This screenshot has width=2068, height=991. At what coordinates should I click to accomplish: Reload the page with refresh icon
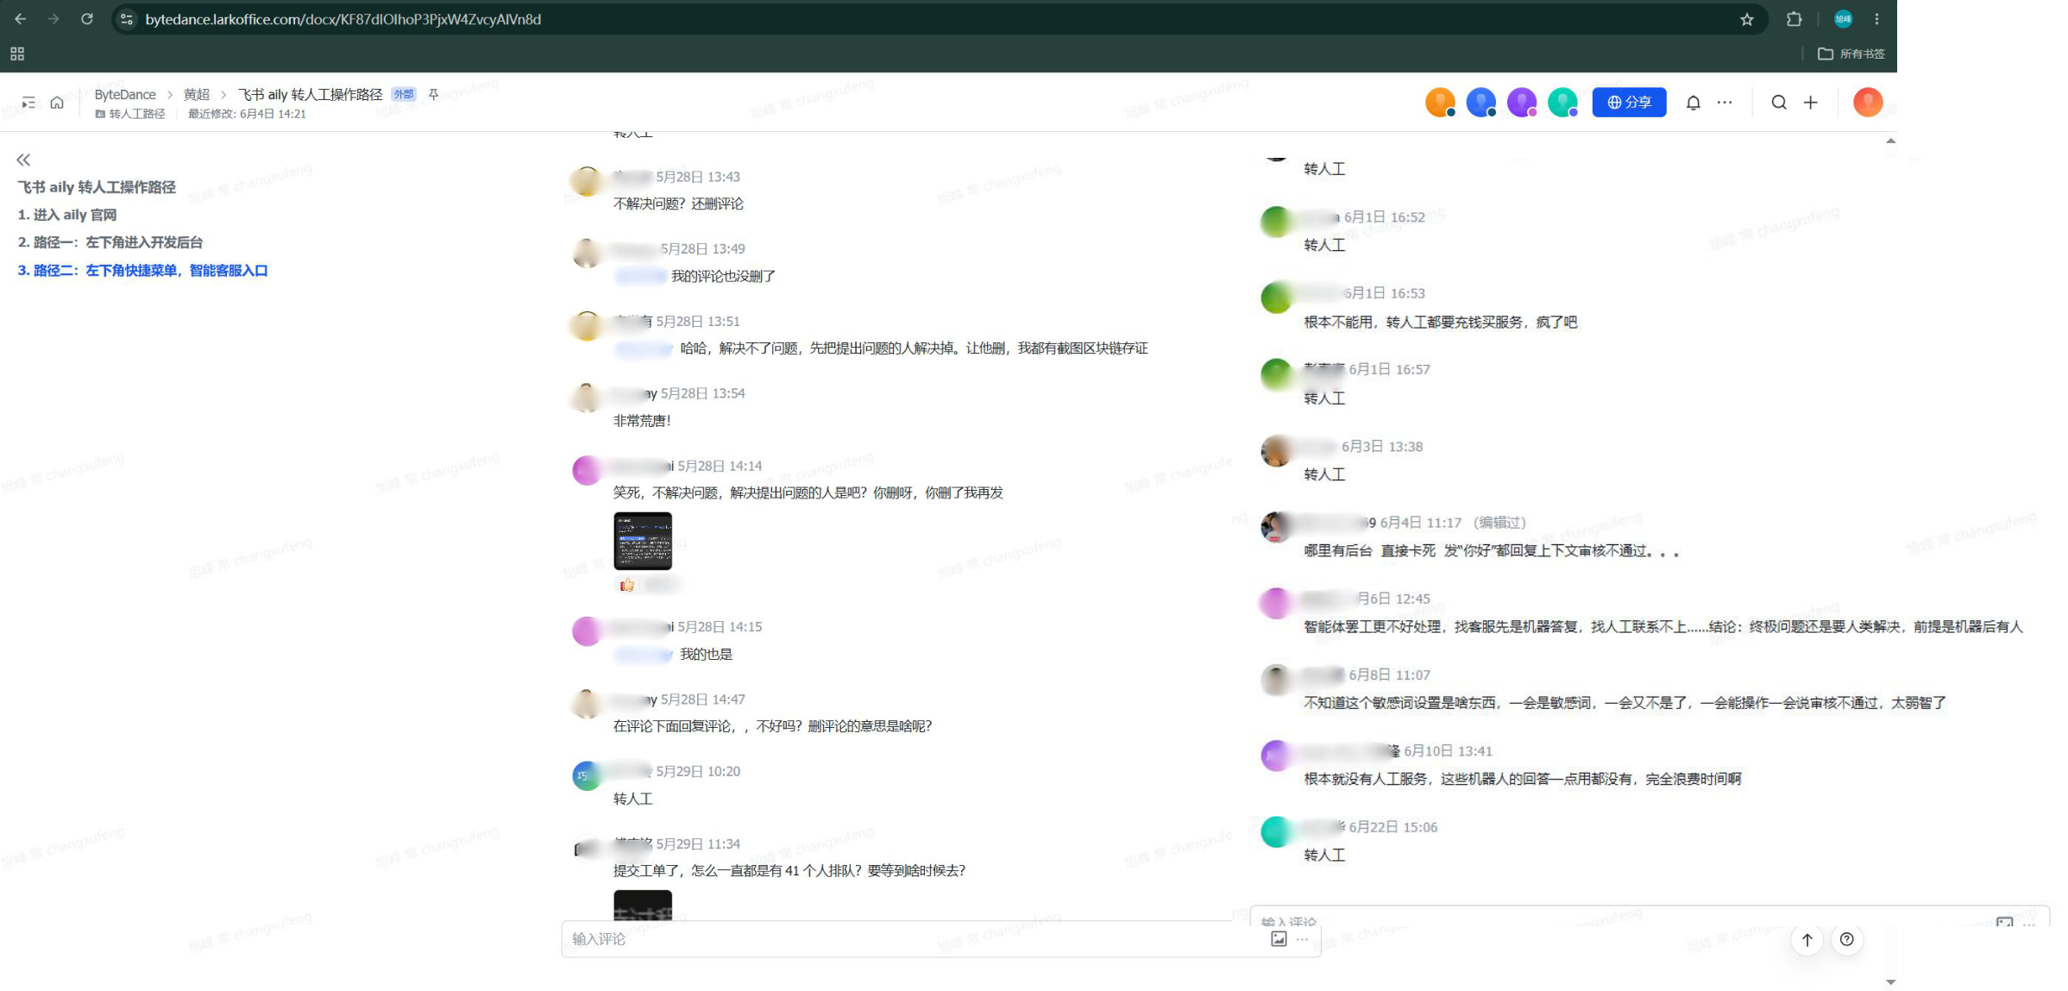tap(87, 19)
